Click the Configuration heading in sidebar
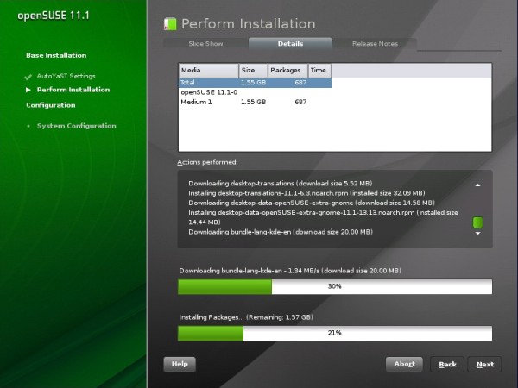This screenshot has width=518, height=388. pos(51,105)
